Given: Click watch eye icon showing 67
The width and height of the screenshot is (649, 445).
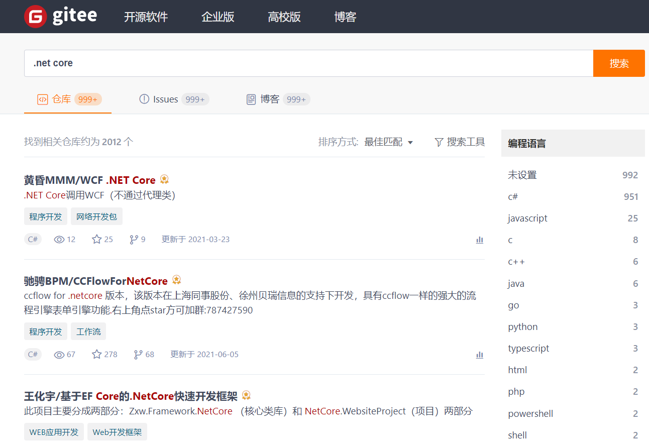Looking at the screenshot, I should (59, 355).
